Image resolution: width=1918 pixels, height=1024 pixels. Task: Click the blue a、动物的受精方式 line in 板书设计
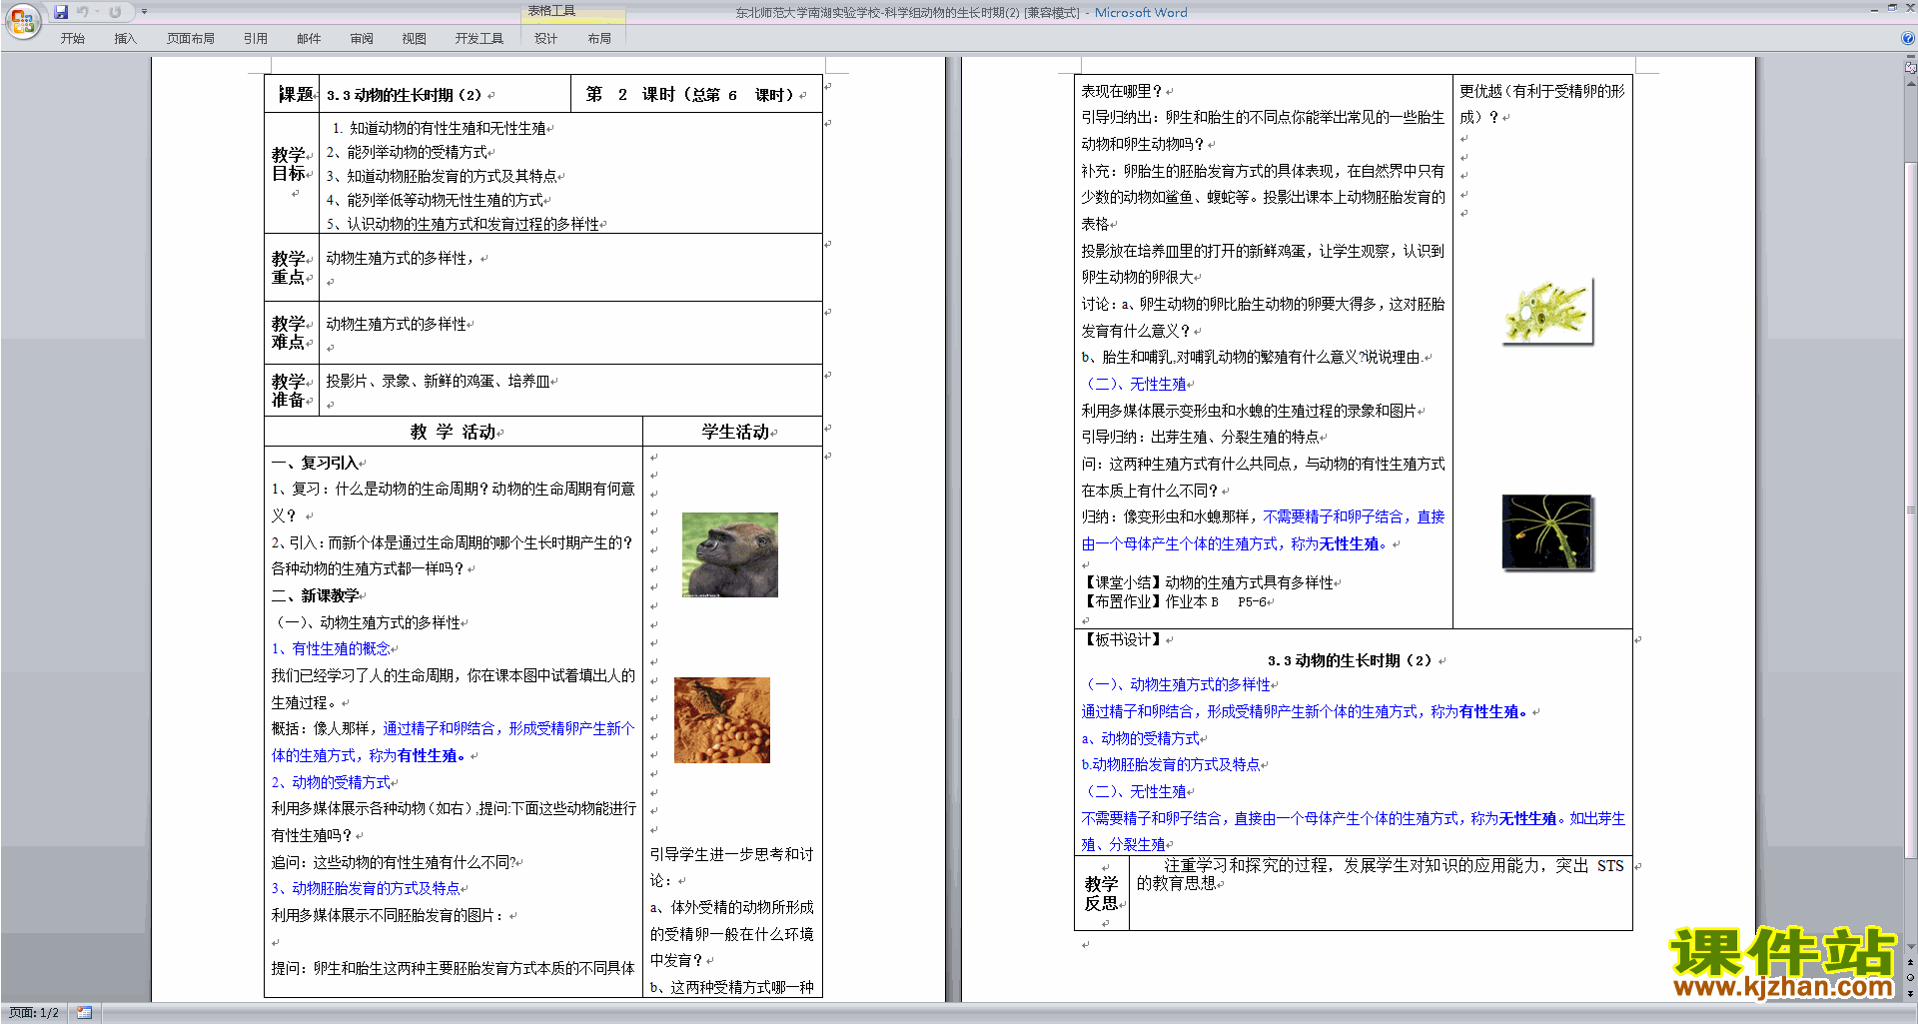[1141, 738]
